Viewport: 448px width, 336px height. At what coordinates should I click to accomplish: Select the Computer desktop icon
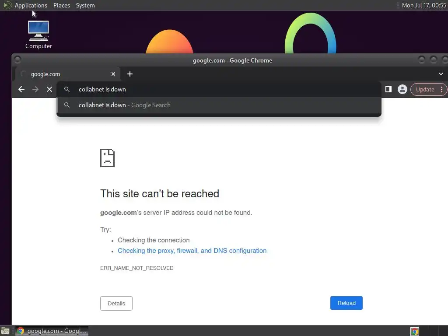coord(38,35)
